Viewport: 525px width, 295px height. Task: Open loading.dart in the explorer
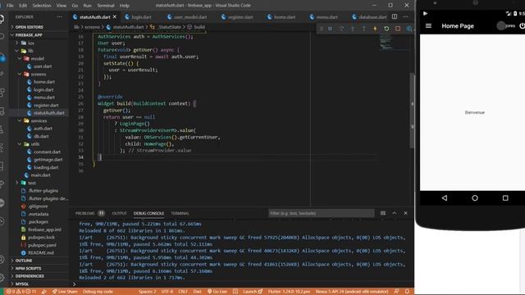[46, 167]
